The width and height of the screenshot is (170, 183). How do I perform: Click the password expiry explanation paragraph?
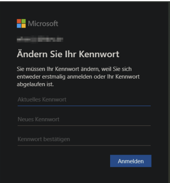point(78,76)
